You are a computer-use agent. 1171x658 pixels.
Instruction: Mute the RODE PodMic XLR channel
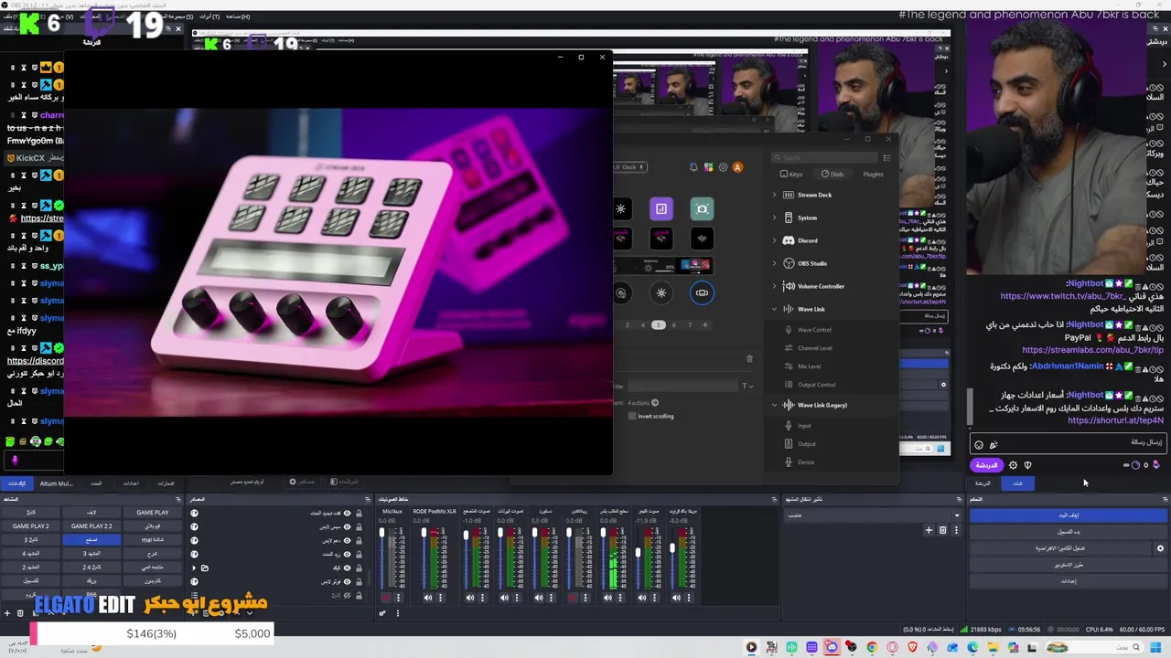click(x=427, y=598)
